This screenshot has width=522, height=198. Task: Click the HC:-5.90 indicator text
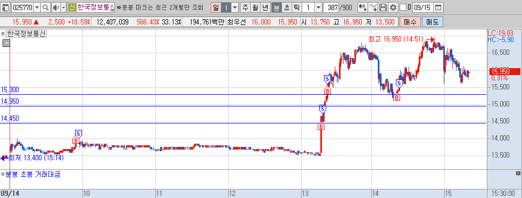(500, 39)
